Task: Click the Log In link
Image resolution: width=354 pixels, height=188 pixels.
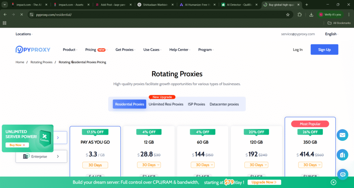Action: (x=298, y=50)
